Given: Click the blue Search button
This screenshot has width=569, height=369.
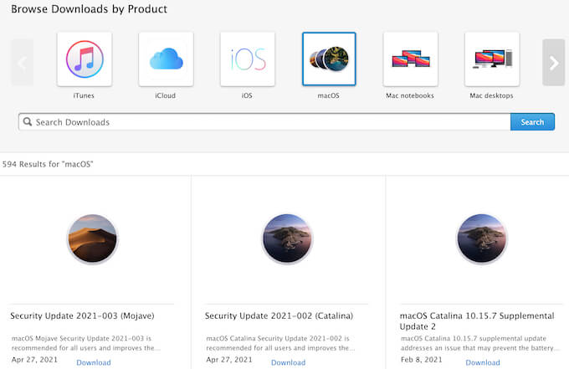Looking at the screenshot, I should tap(532, 122).
